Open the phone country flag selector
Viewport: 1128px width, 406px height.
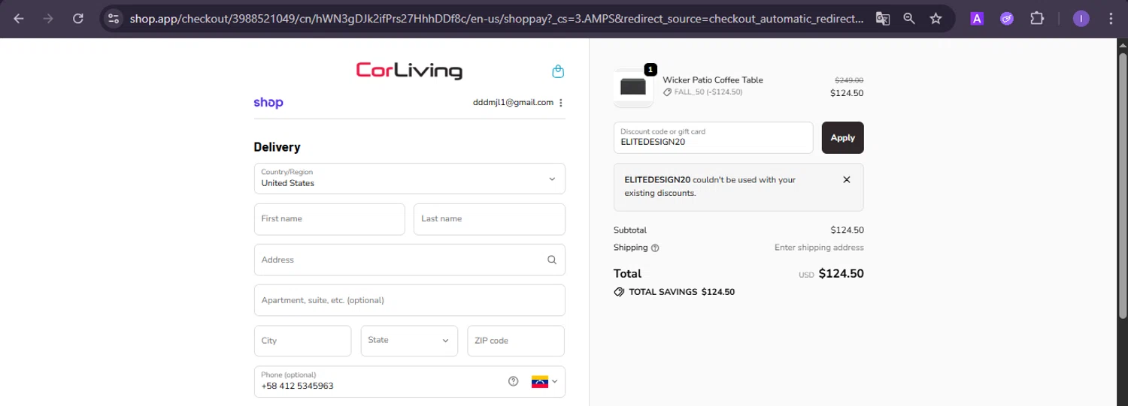[x=544, y=381]
